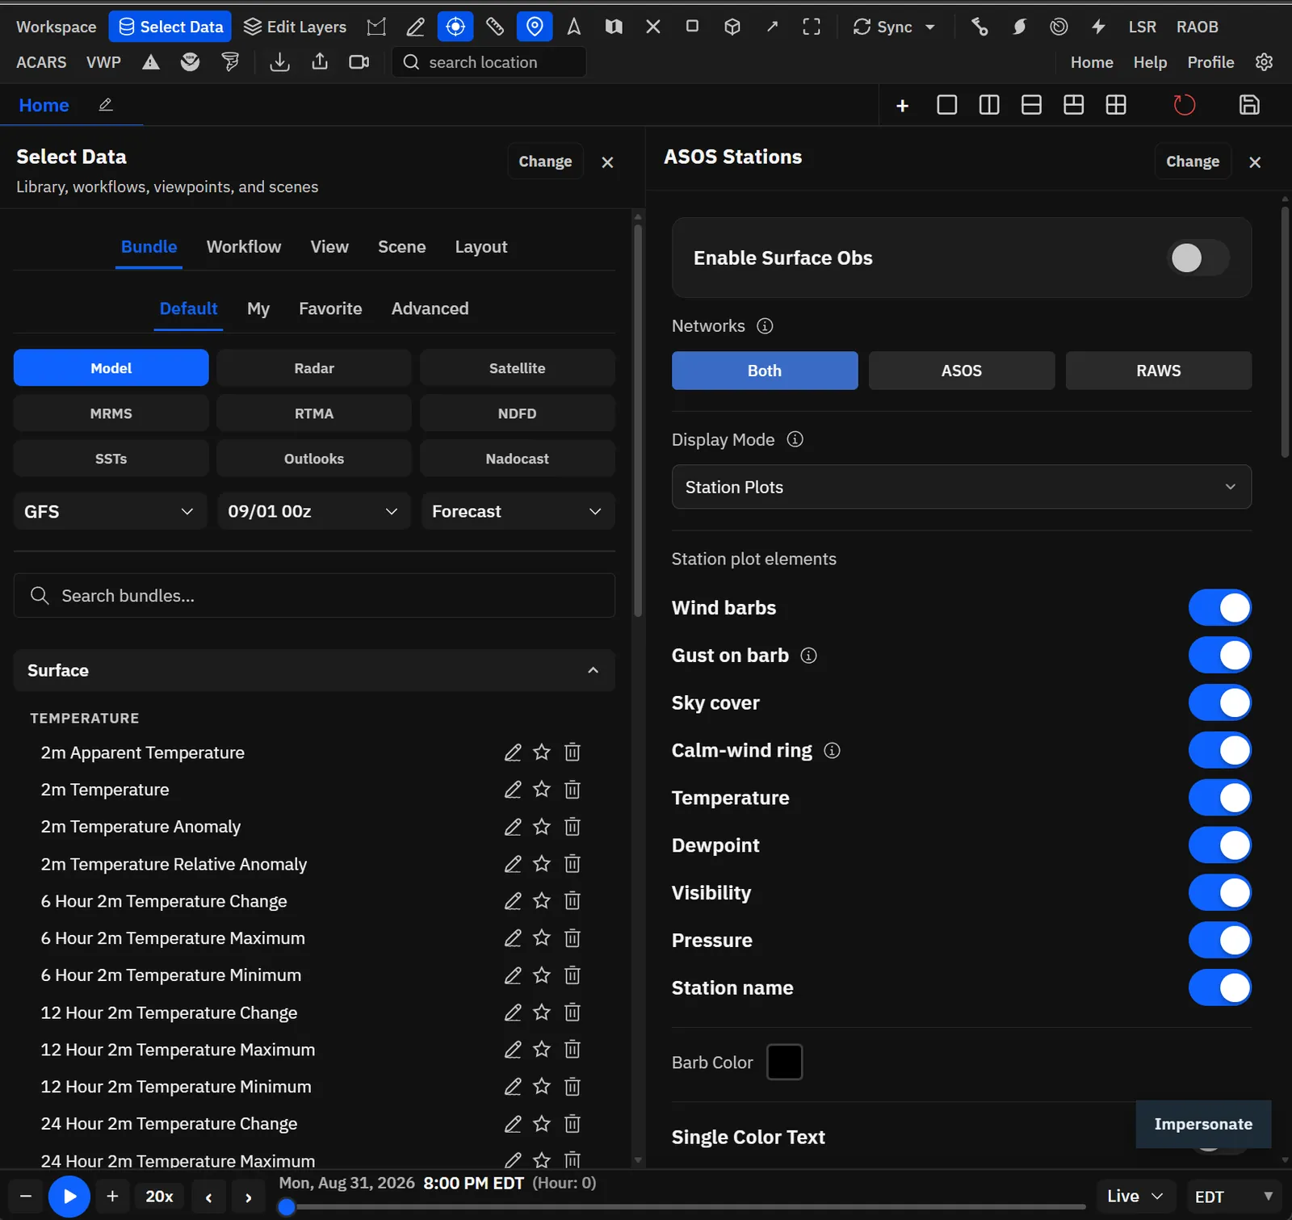Click the lightning bolt icon

coord(1098,27)
